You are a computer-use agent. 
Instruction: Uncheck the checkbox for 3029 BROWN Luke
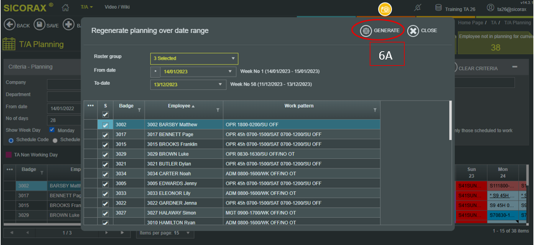click(105, 154)
